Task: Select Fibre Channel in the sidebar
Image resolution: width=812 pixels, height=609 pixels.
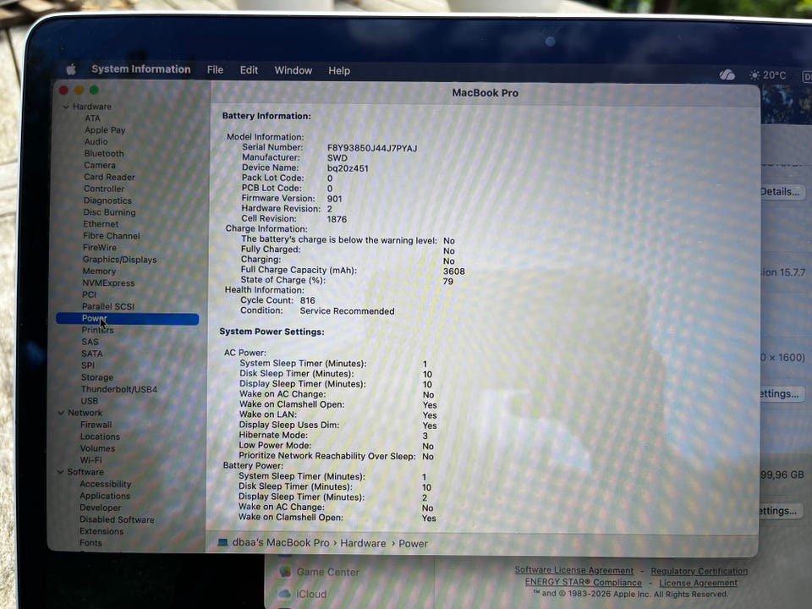Action: [112, 236]
